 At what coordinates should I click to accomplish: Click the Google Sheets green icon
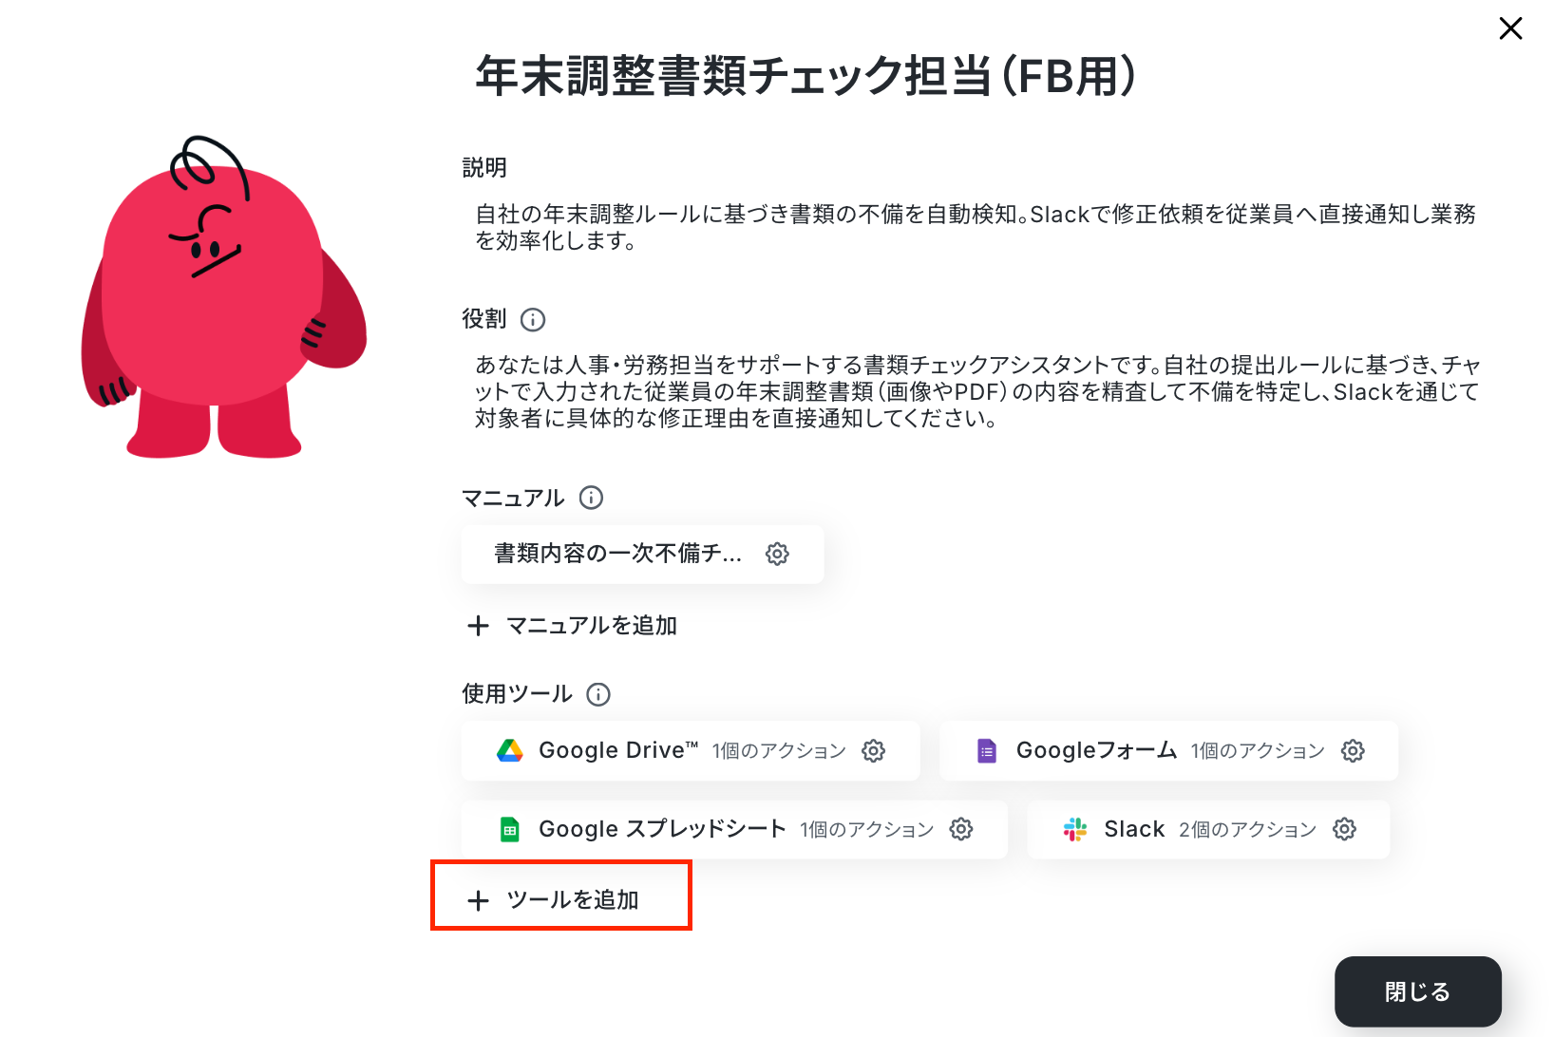[510, 829]
